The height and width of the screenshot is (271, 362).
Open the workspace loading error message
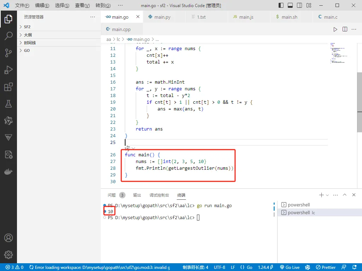point(99,267)
